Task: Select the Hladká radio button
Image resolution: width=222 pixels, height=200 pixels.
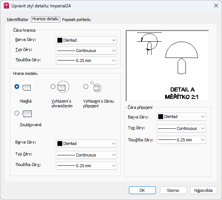Action: tap(17, 86)
